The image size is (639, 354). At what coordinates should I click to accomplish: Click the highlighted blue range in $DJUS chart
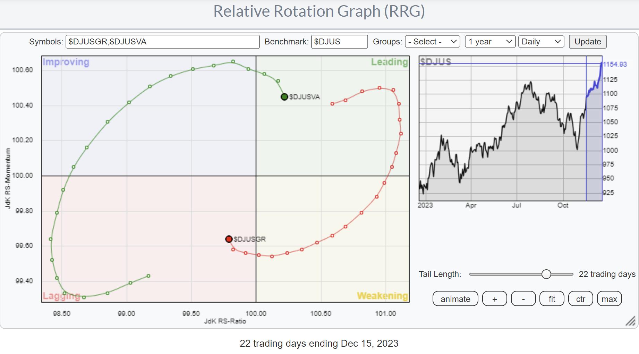tap(594, 139)
